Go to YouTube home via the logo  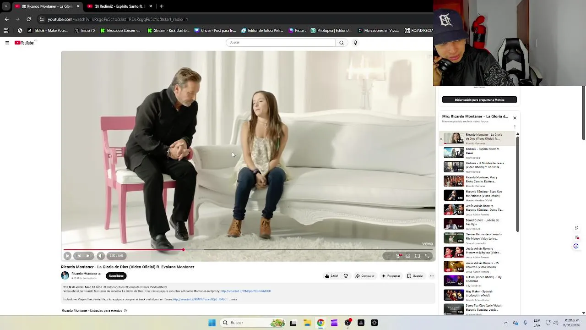[x=24, y=43]
